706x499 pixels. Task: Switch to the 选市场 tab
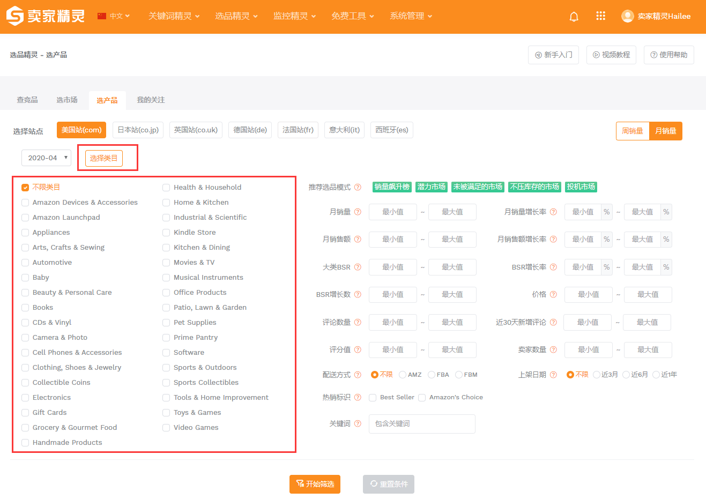click(x=67, y=100)
